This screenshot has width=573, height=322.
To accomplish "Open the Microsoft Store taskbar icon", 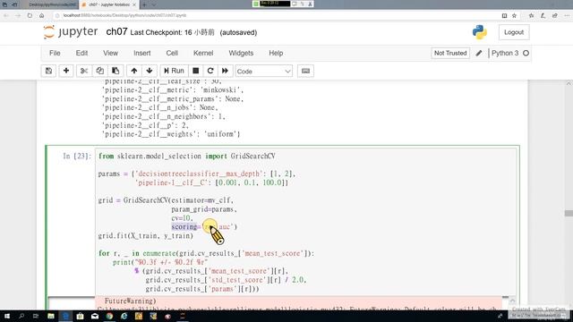I will pos(80,316).
